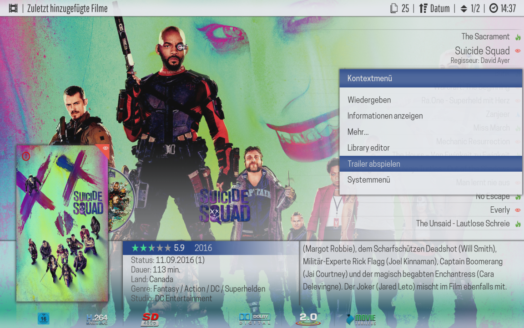Open the Suicide Squad poster thumbnail
The width and height of the screenshot is (524, 328).
click(62, 223)
